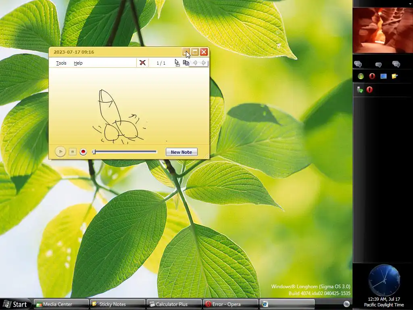This screenshot has height=310, width=413.
Task: Launch Opera beside the Show Desktop icon
Action: [x=372, y=76]
